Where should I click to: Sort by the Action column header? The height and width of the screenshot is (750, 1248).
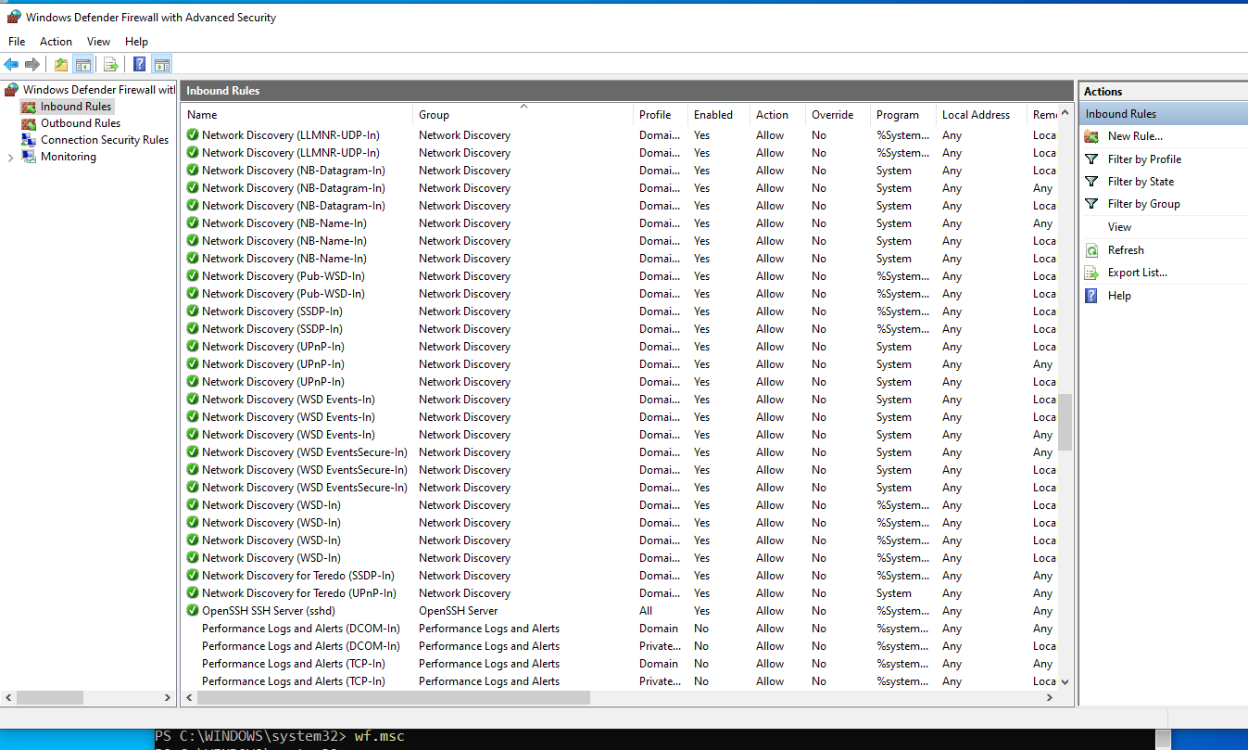click(x=777, y=115)
